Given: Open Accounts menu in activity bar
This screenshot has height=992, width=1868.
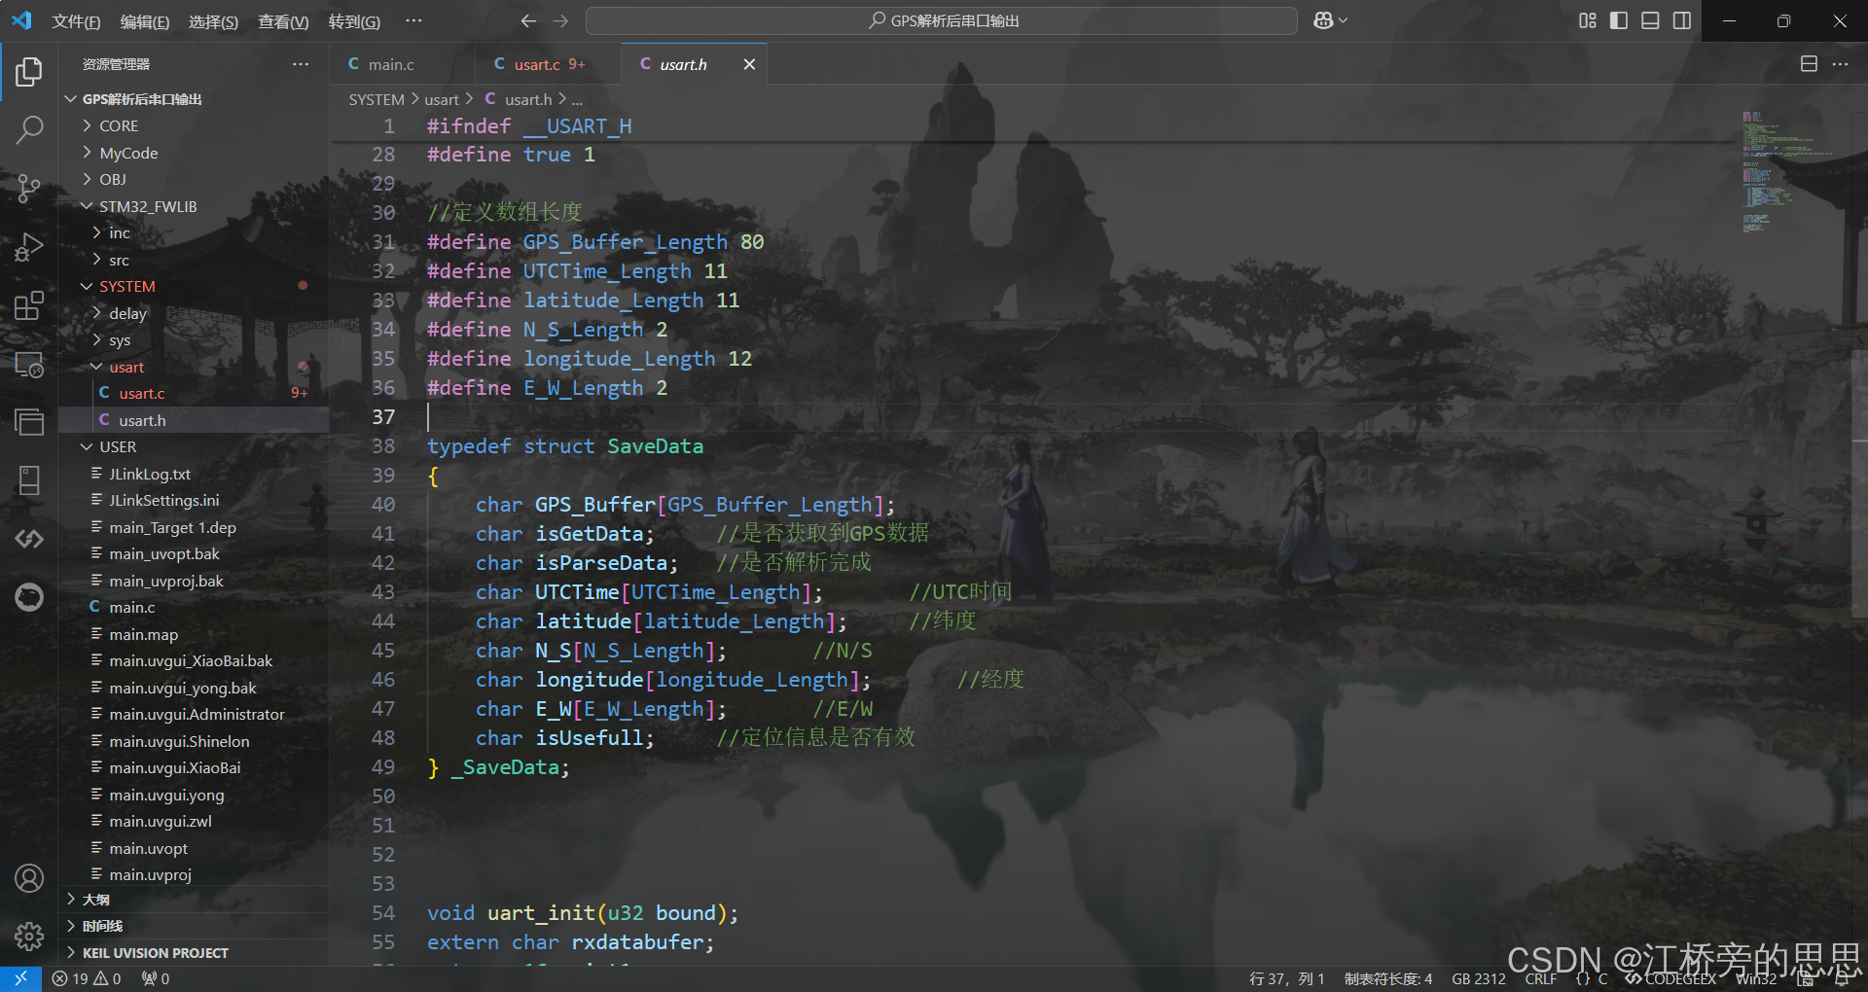Looking at the screenshot, I should (29, 878).
